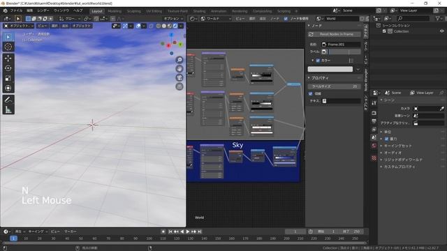The width and height of the screenshot is (447, 251).
Task: Open the View Layer properties tab
Action: point(374,130)
